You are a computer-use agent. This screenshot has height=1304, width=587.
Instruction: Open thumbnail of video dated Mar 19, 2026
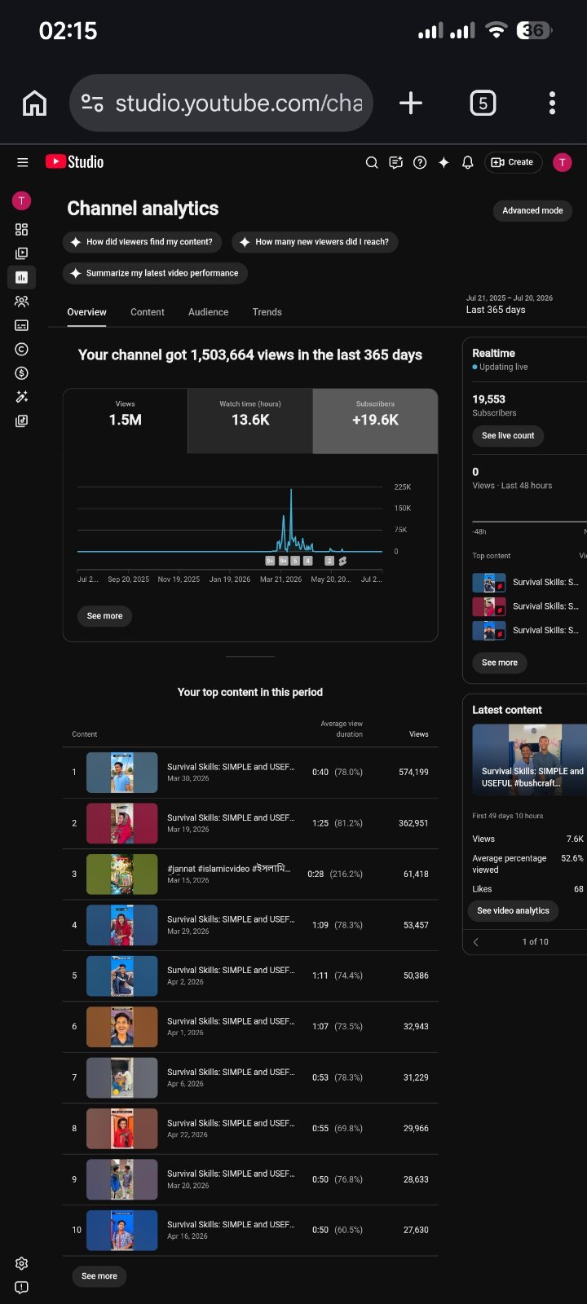pos(122,823)
